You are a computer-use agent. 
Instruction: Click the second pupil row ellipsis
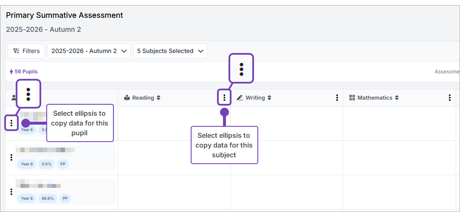click(x=11, y=158)
